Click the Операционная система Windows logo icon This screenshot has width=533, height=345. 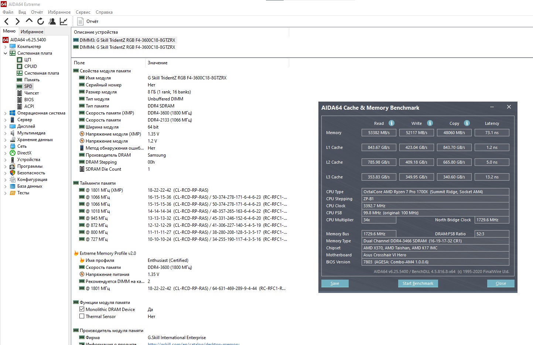13,113
